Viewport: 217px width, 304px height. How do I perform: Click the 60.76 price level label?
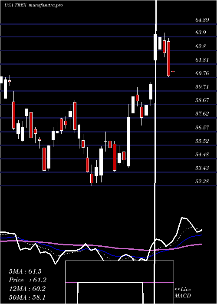202,73
